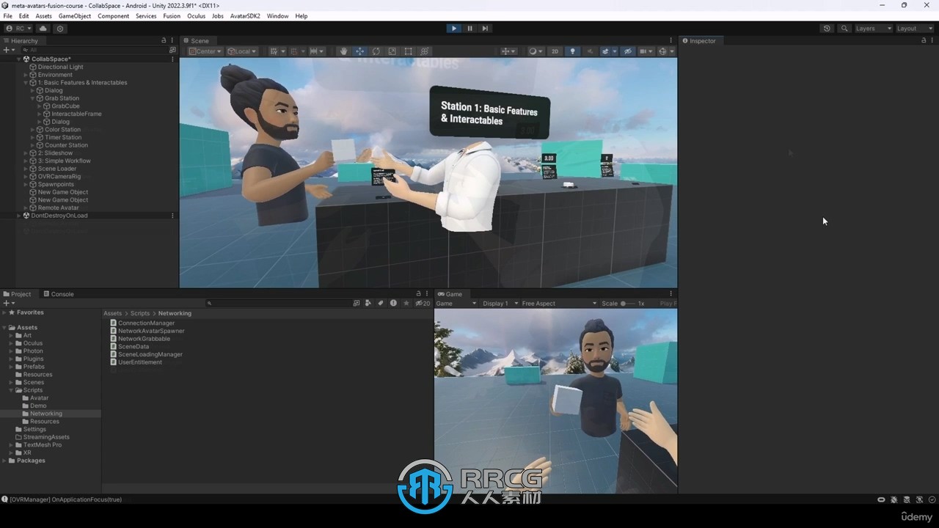This screenshot has height=528, width=939.
Task: Expand the 2: Slideshow hierarchy node
Action: 26,153
